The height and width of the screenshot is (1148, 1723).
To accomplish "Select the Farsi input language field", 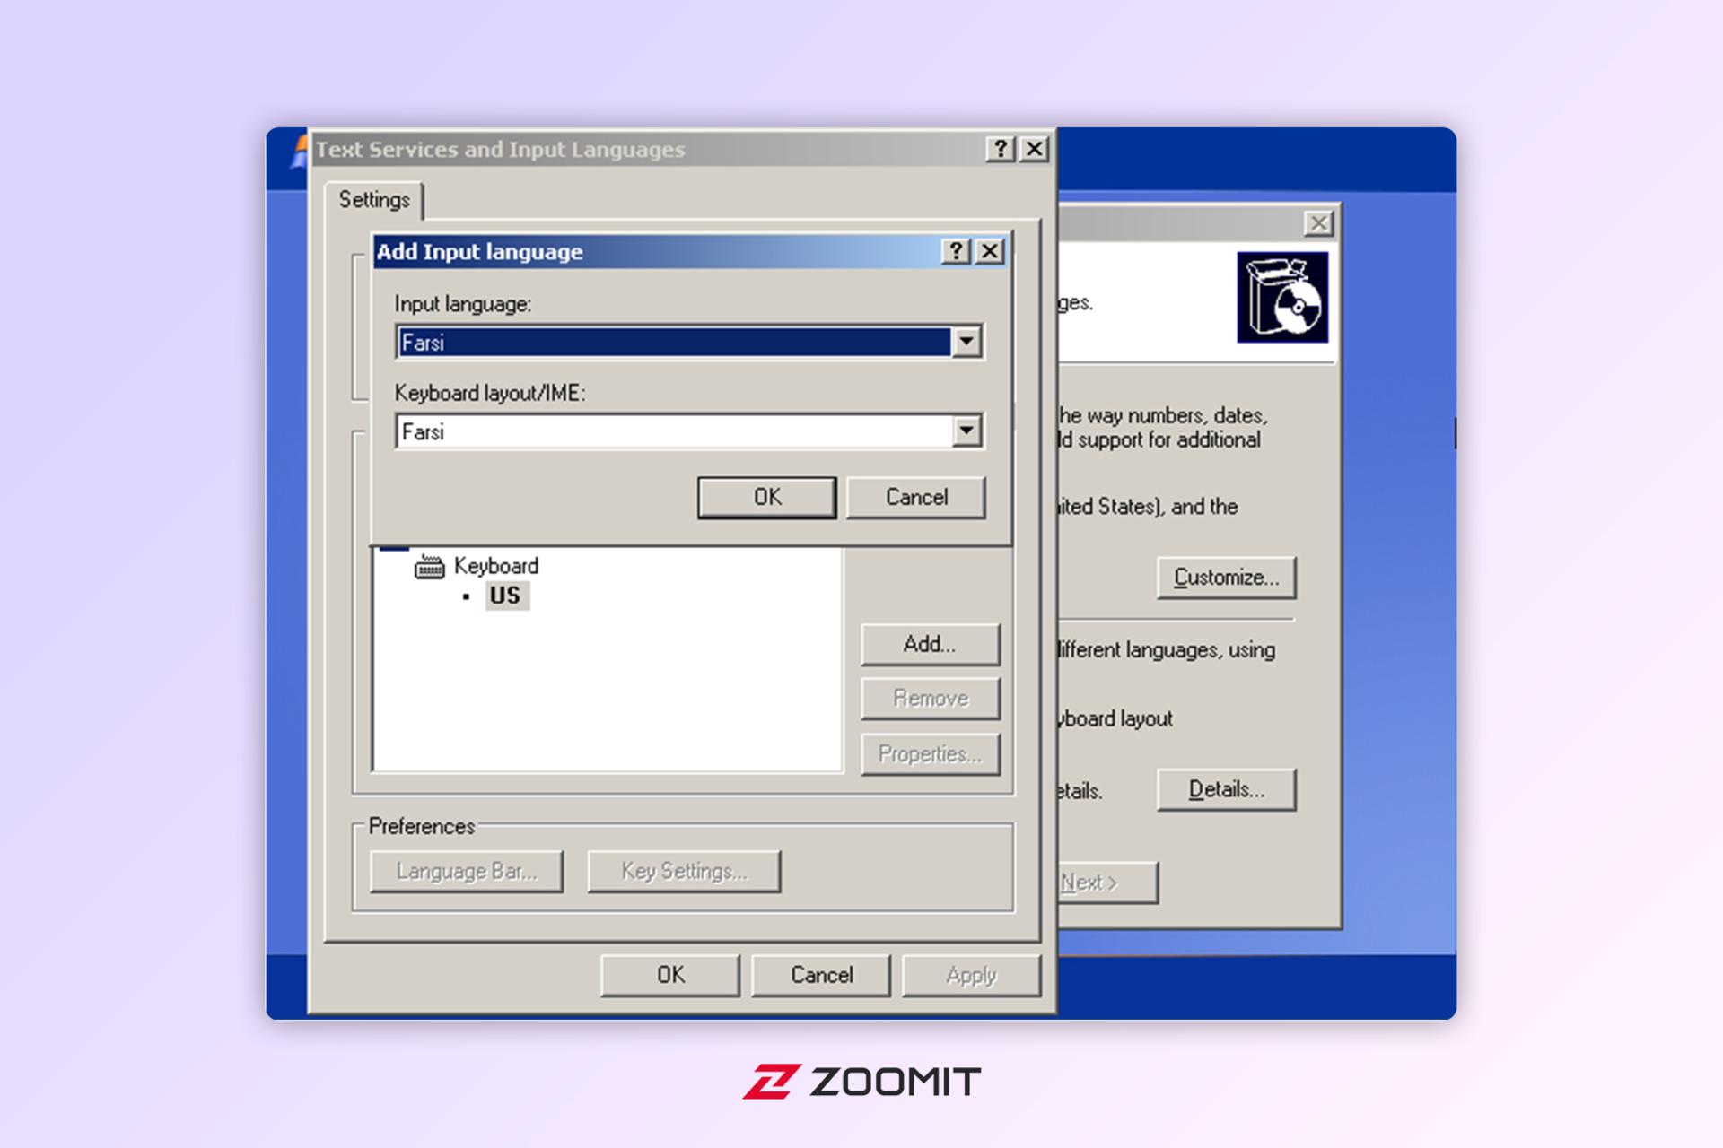I will click(674, 342).
